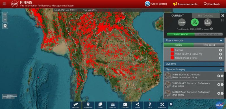
Task: Select the 7 DAYS time range
Action: coord(208,23)
